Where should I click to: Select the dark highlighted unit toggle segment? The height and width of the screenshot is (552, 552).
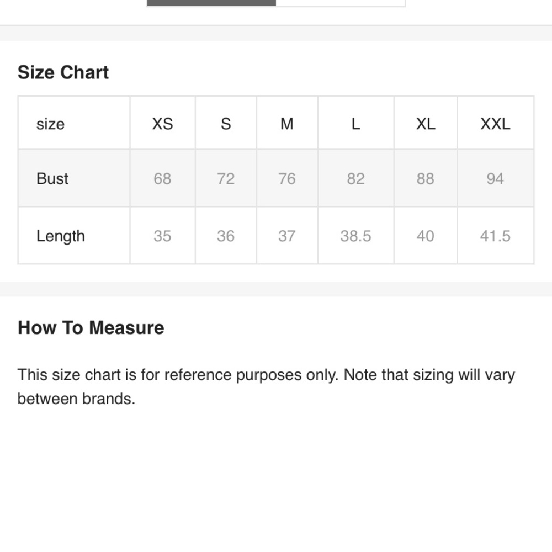pos(211,3)
